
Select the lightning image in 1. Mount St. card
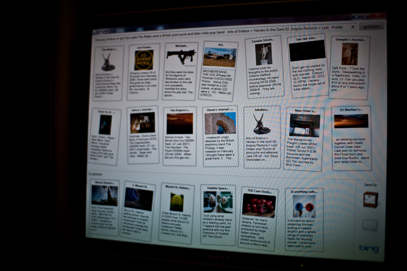[139, 199]
